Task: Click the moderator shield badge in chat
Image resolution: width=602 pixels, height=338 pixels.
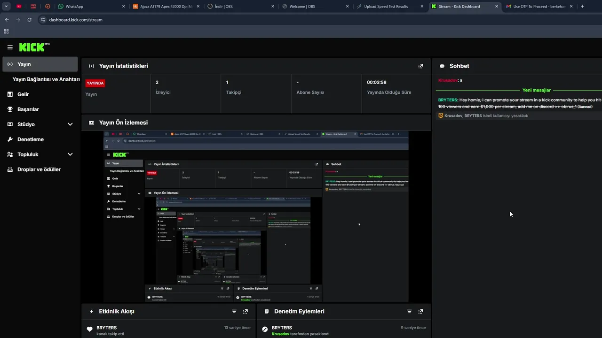Action: 441,115
